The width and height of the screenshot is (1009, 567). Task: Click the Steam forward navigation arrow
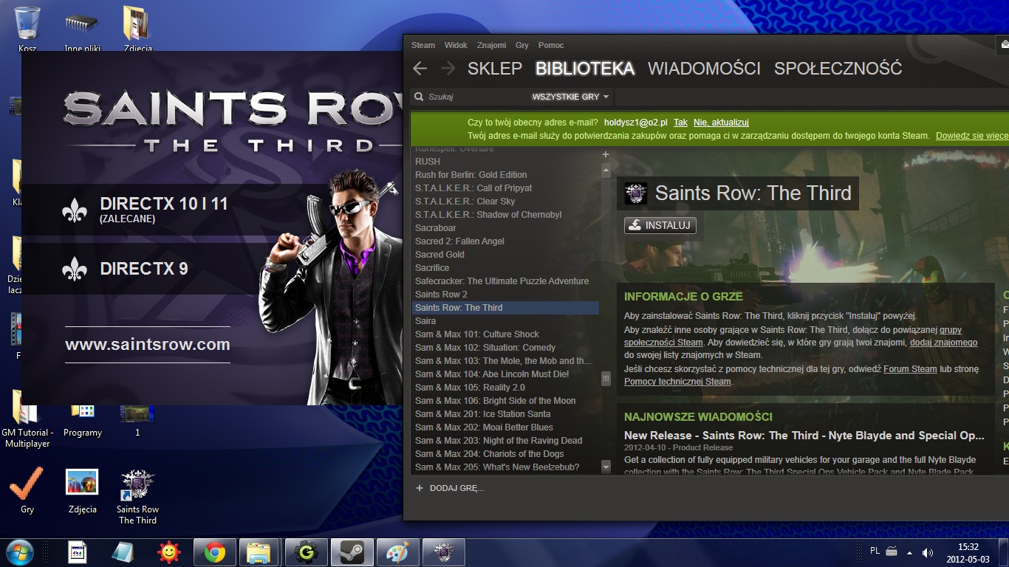[x=448, y=69]
